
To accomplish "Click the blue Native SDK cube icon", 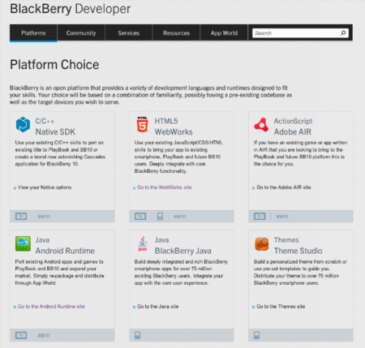I will 23,124.
